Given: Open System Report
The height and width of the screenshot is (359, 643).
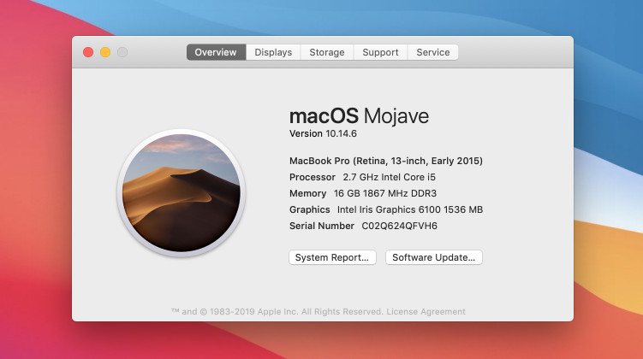Looking at the screenshot, I should [331, 257].
